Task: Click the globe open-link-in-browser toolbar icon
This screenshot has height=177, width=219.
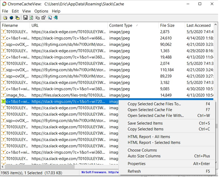Action: (11, 18)
